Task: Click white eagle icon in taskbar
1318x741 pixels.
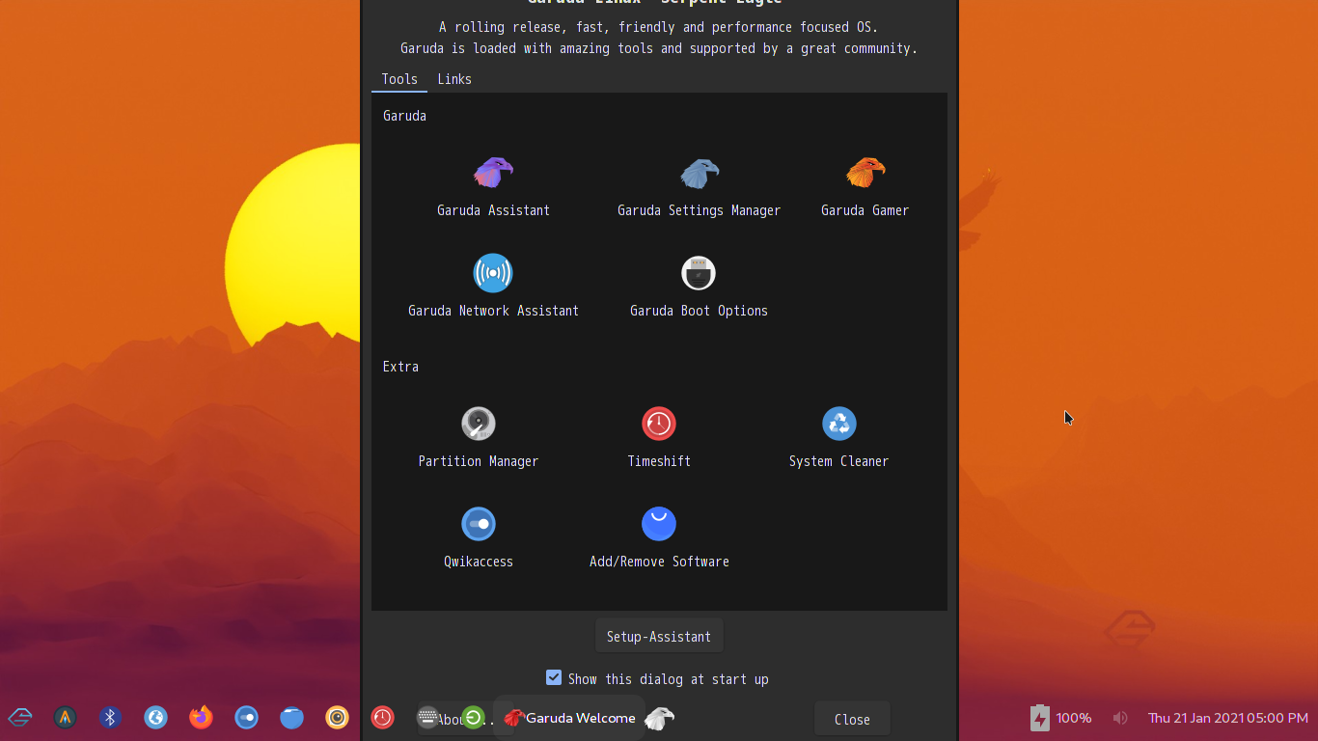Action: click(x=659, y=718)
